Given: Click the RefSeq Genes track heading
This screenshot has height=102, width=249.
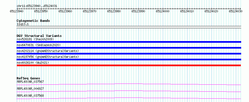Looking at the screenshot, I should point(29,78).
